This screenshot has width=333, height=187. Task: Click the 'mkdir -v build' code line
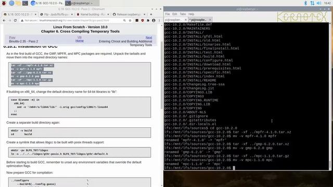click(x=21, y=130)
